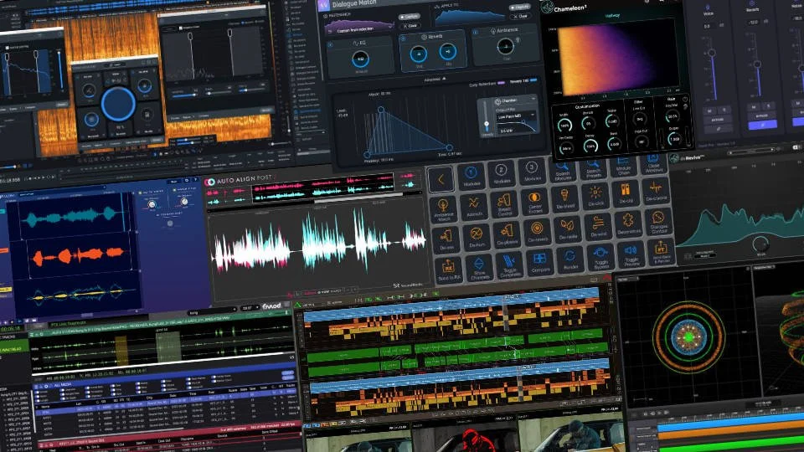This screenshot has height=452, width=804.
Task: Open the Dialogue Contour module key
Action: point(658,221)
